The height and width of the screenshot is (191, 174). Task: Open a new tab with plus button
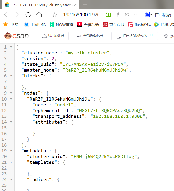(x=85, y=5)
